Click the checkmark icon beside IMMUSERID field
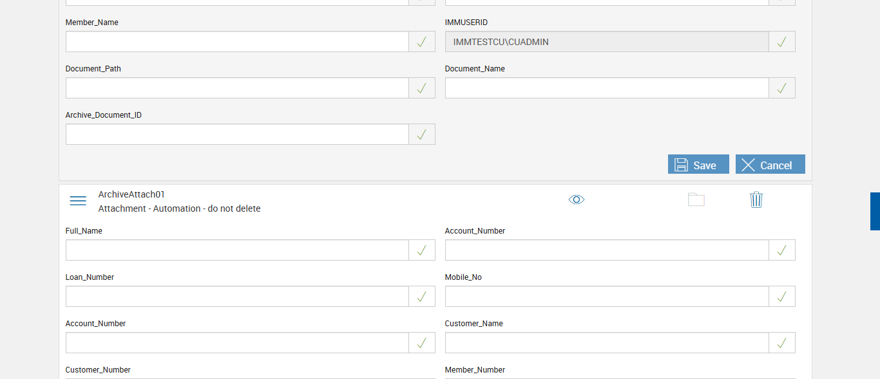 coord(781,42)
